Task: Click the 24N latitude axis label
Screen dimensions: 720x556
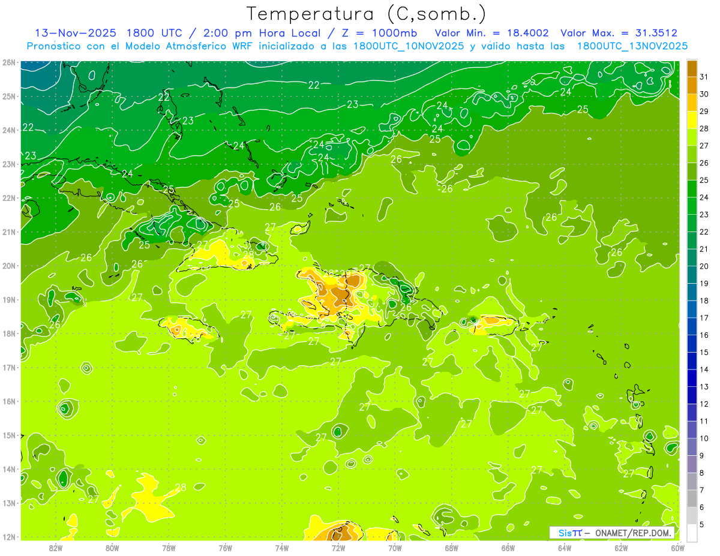Action: (8, 130)
